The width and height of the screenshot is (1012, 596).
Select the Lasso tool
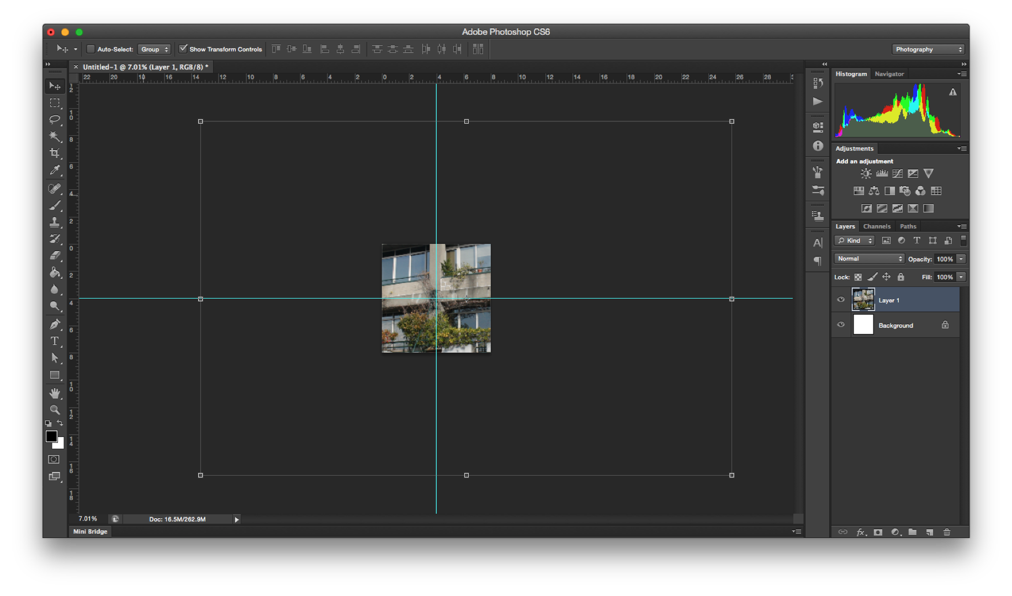(x=55, y=119)
